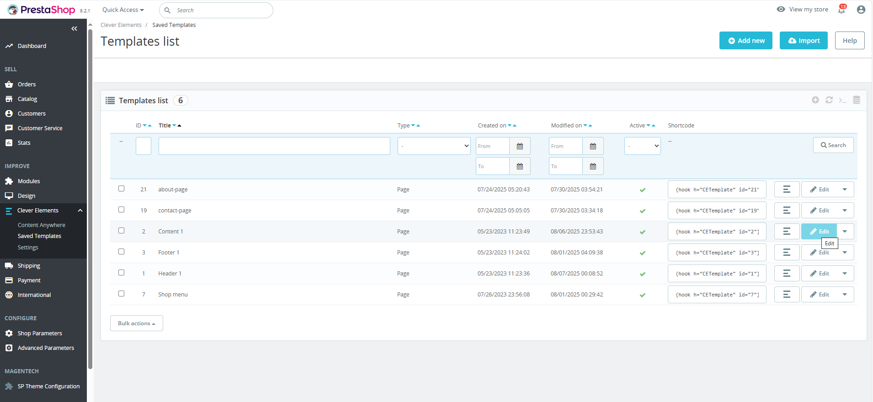The height and width of the screenshot is (402, 873).
Task: Expand the action dropdown arrow for Content 1
Action: click(845, 232)
